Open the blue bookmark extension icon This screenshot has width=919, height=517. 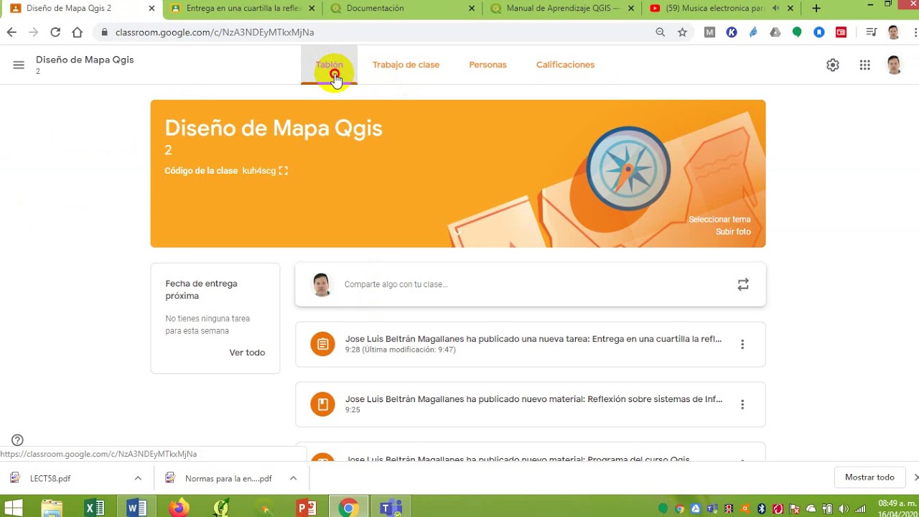tap(819, 32)
